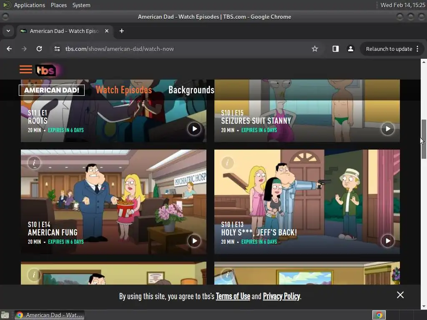Play the Roots episode
Image resolution: width=427 pixels, height=320 pixels.
(x=194, y=129)
